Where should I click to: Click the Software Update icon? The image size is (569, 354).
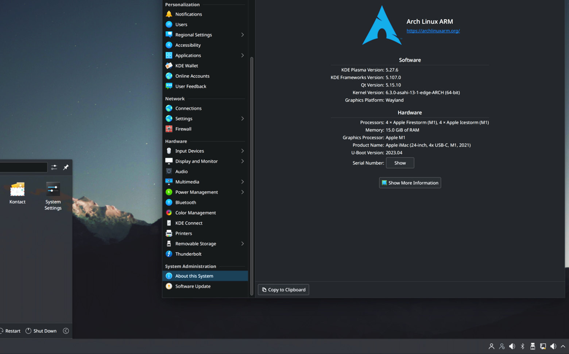click(169, 286)
